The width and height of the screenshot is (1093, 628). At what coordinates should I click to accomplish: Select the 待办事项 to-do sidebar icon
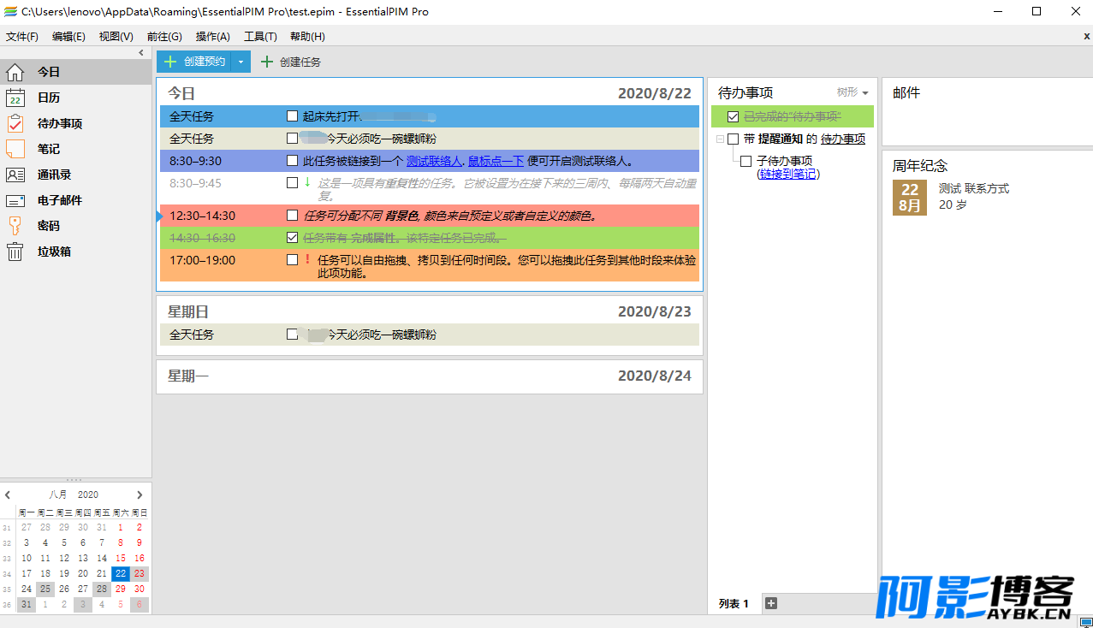click(15, 123)
